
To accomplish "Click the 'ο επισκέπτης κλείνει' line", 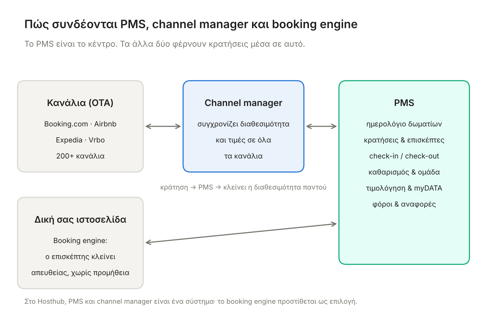I will [x=80, y=257].
